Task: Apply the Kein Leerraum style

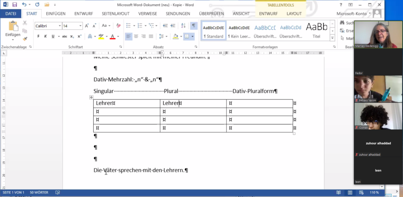Action: (x=239, y=31)
